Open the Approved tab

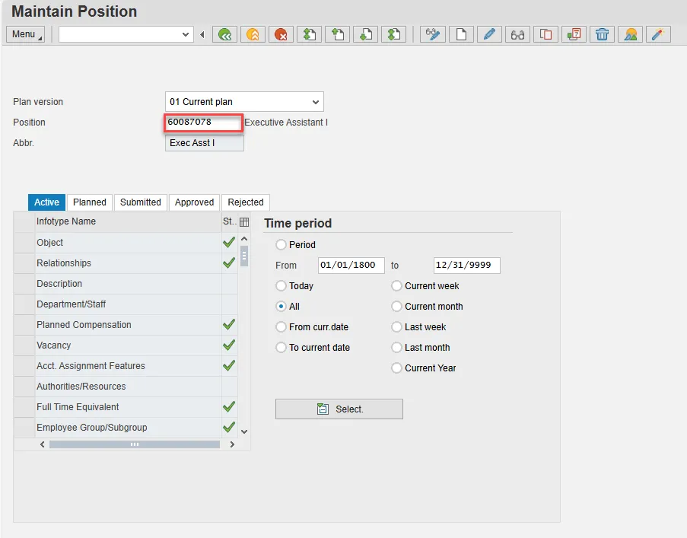194,202
